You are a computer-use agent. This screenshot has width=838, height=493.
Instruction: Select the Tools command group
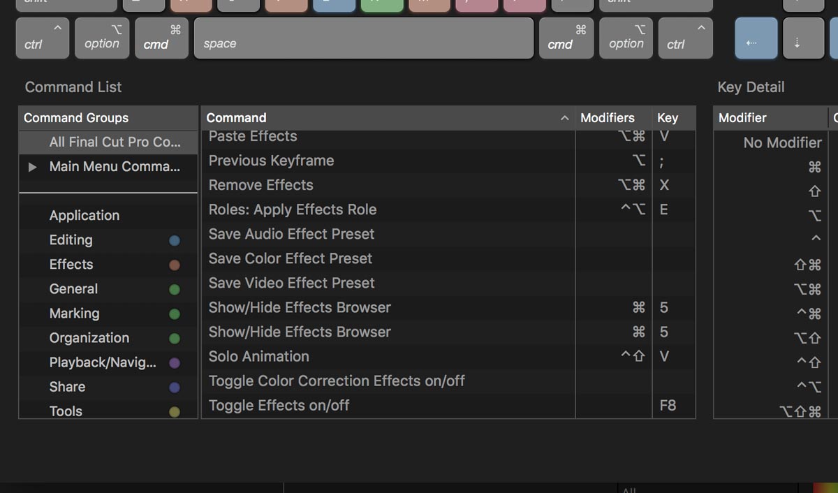tap(108, 410)
